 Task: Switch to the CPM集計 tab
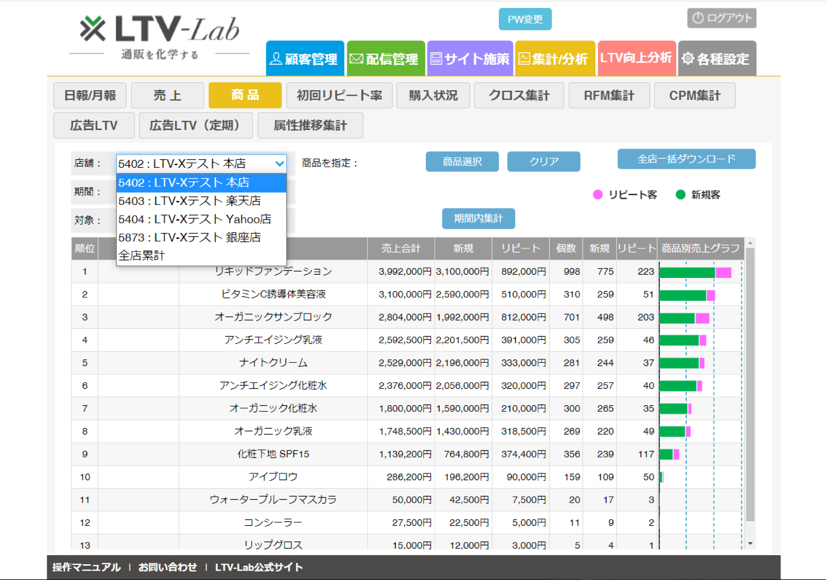coord(695,95)
